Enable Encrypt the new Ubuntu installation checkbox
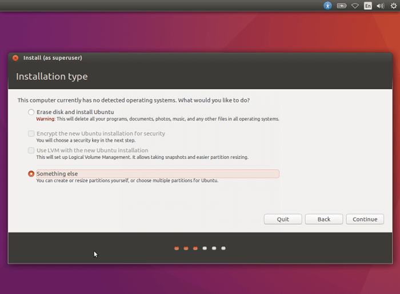This screenshot has width=400, height=294. click(x=31, y=133)
